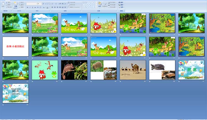Toggle Underline formatting
The width and height of the screenshot is (207, 120).
(33, 7)
